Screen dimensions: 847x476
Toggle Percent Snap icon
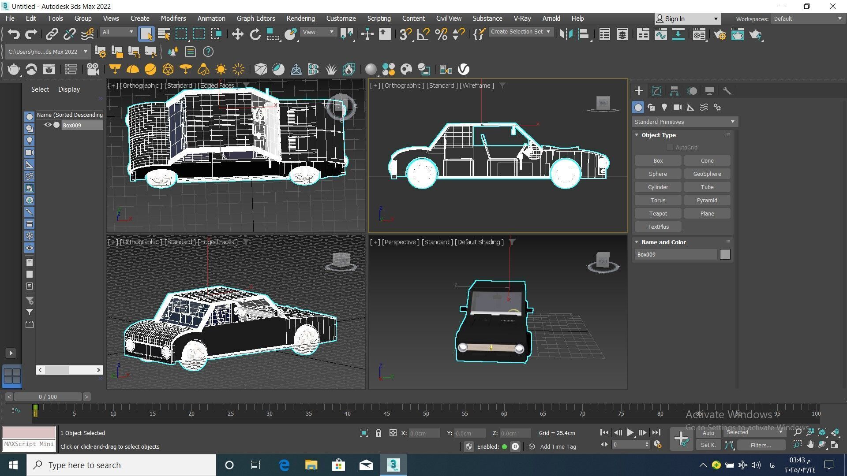[441, 34]
